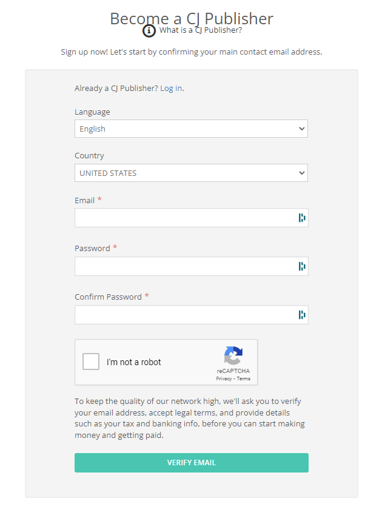Open the reCAPTCHA Privacy link
The height and width of the screenshot is (518, 385).
pyautogui.click(x=224, y=379)
